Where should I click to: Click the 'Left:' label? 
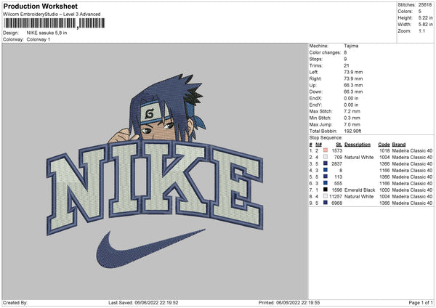coord(314,72)
